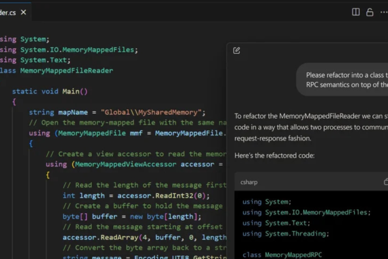
Task: Click '// Create a buffer to hold' comment
Action: coord(142,206)
